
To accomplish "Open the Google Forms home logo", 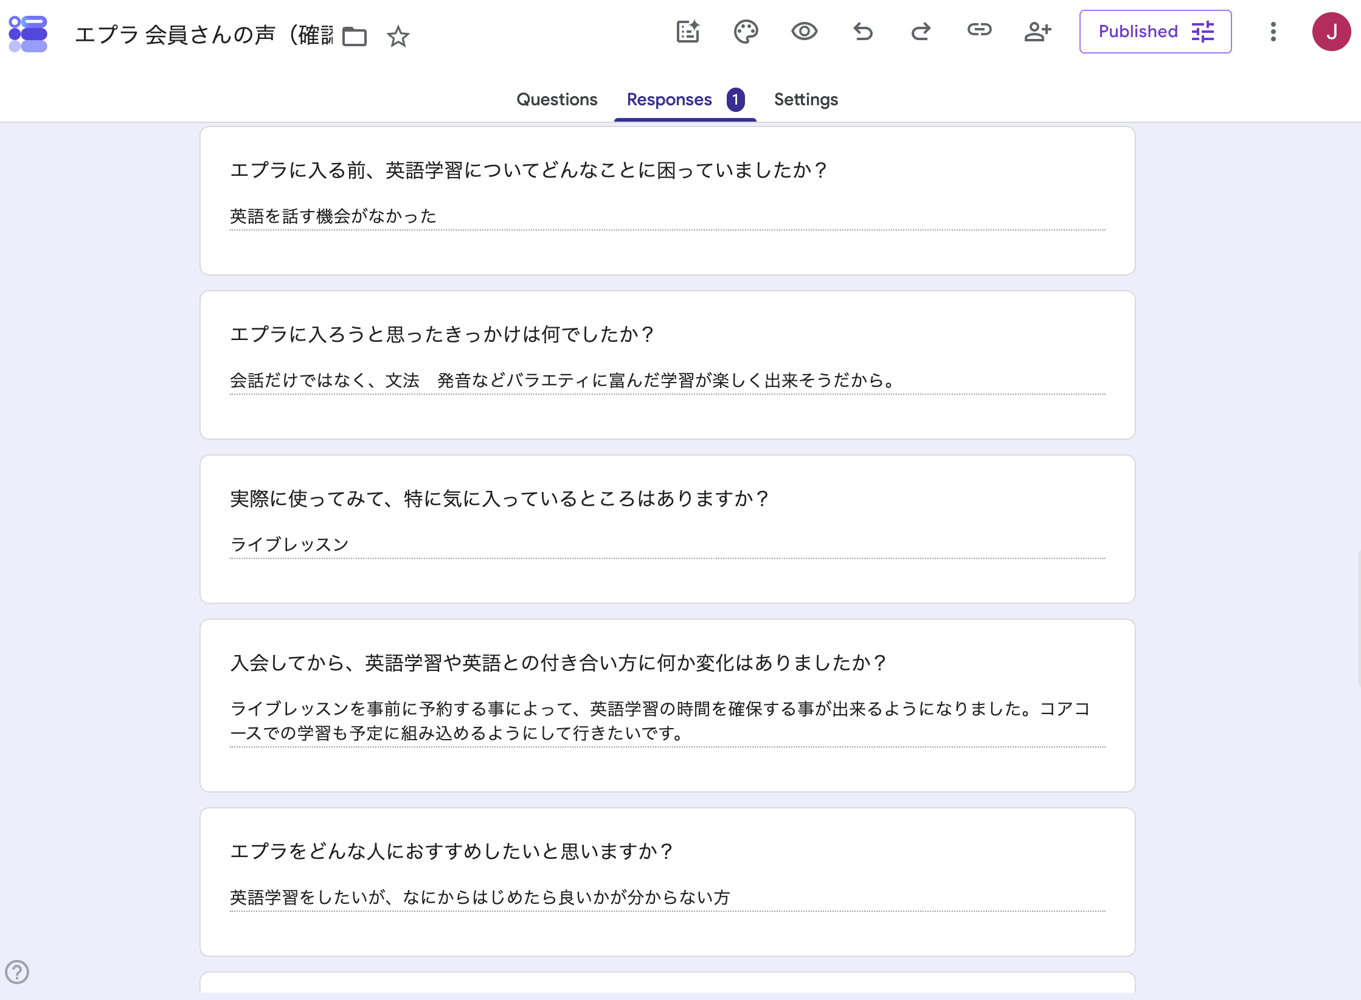I will (28, 34).
